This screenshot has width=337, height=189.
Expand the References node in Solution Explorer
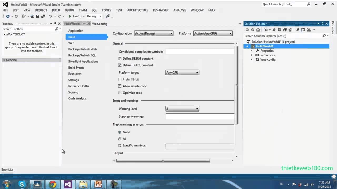251,55
